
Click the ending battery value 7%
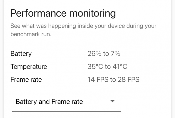(115, 54)
